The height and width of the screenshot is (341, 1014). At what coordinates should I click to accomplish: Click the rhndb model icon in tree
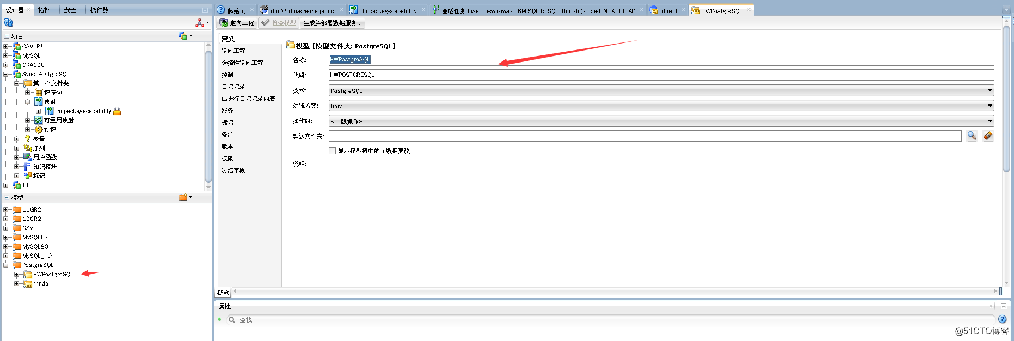click(x=28, y=283)
